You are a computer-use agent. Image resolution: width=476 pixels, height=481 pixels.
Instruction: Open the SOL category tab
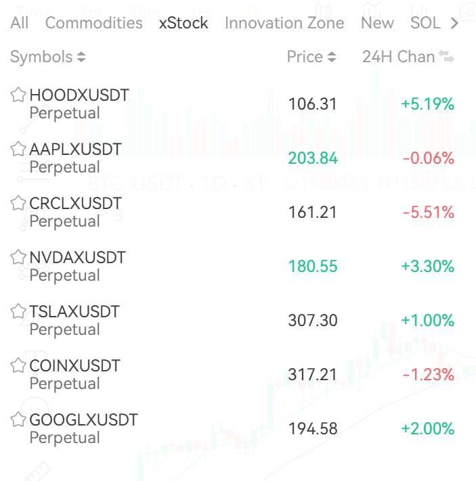point(425,23)
